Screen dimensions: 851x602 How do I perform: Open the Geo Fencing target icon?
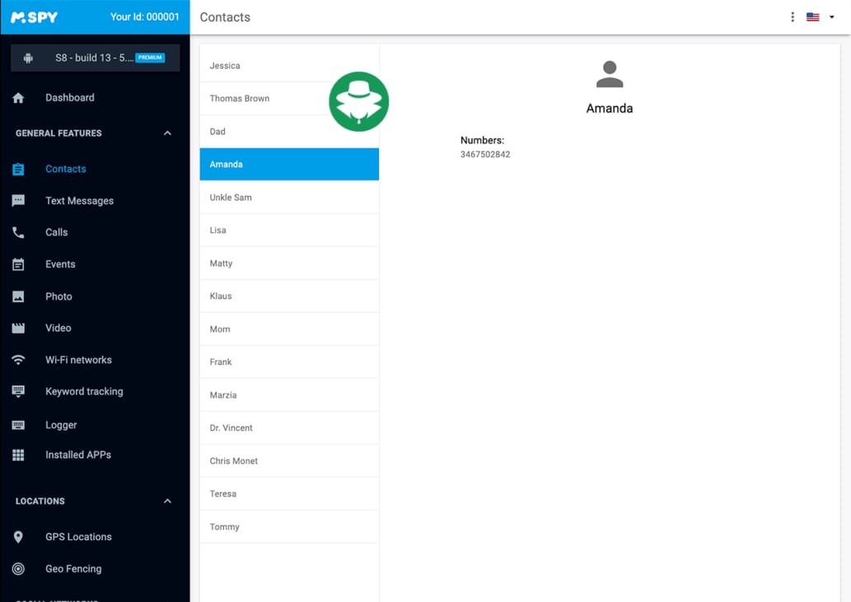pos(18,568)
